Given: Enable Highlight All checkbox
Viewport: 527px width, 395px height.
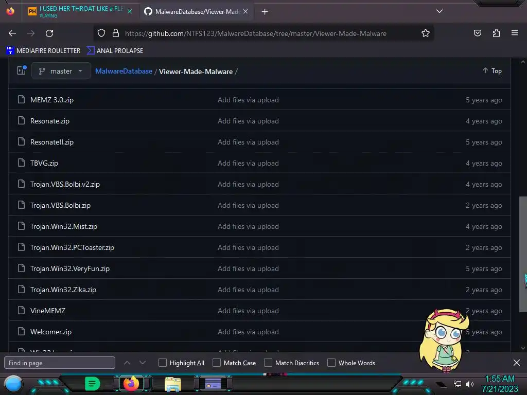Looking at the screenshot, I should pos(163,363).
